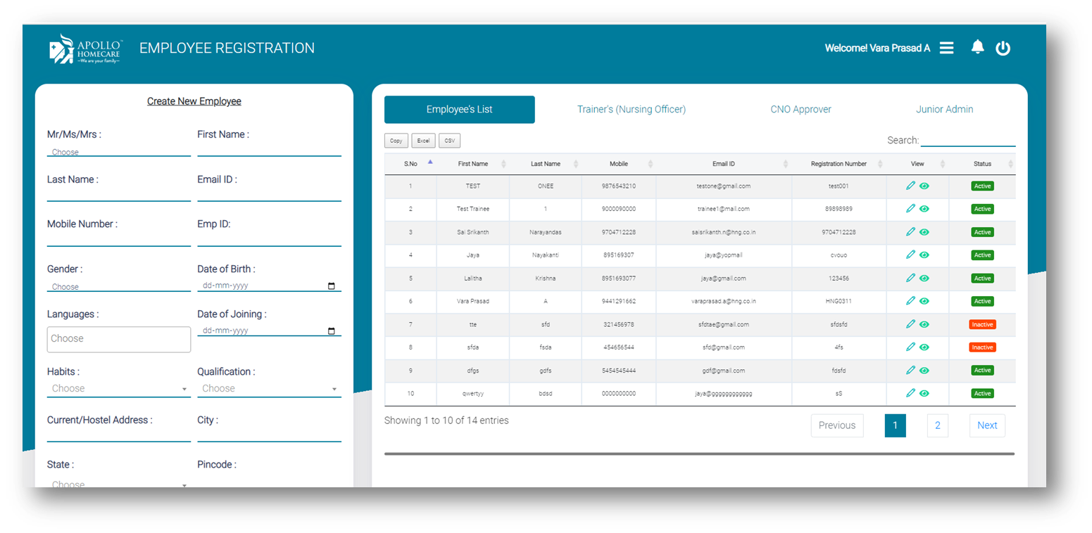1092x533 pixels.
Task: Click the Inactive status badge for tte sfd
Action: click(x=982, y=324)
